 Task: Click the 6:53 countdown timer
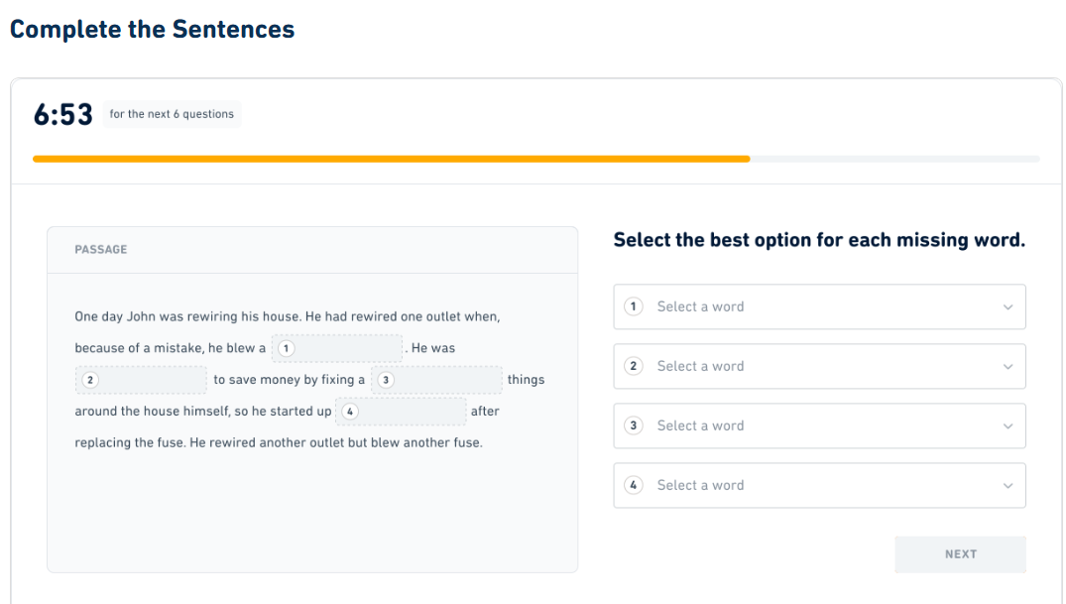click(63, 114)
